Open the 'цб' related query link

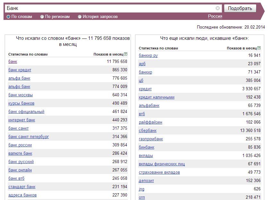tap(141, 81)
